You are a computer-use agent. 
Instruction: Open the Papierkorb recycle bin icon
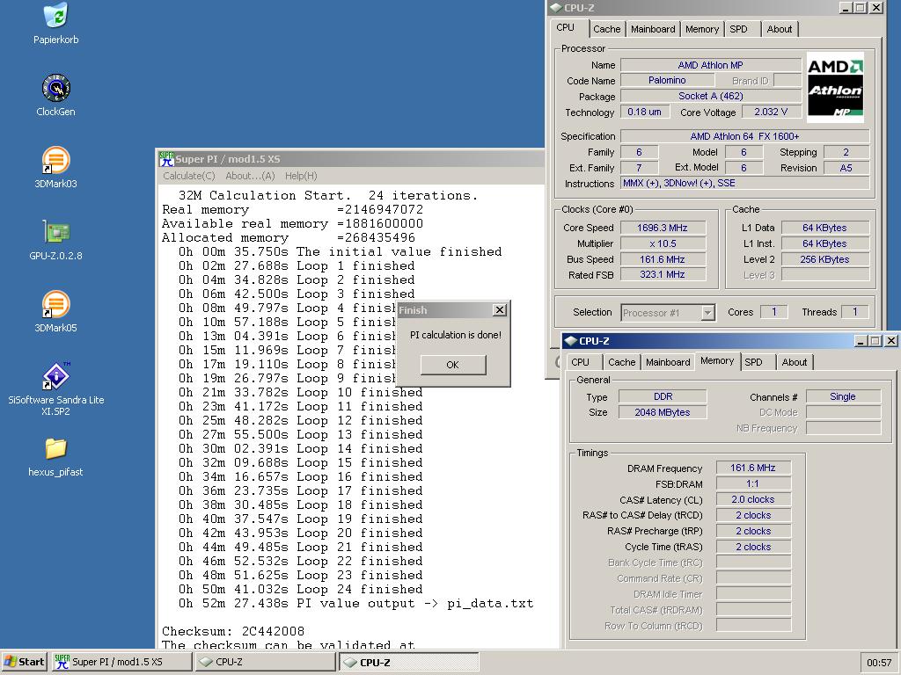click(x=55, y=16)
